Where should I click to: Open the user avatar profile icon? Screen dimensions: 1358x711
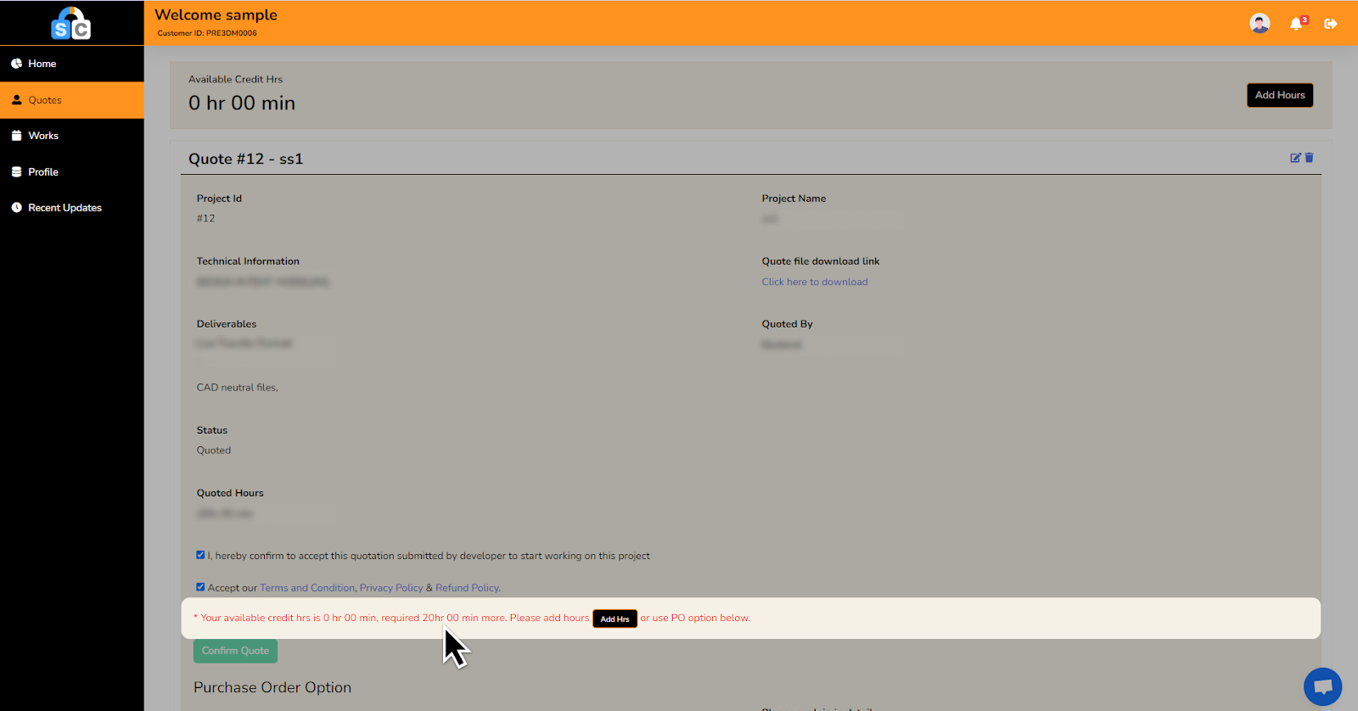(x=1260, y=23)
